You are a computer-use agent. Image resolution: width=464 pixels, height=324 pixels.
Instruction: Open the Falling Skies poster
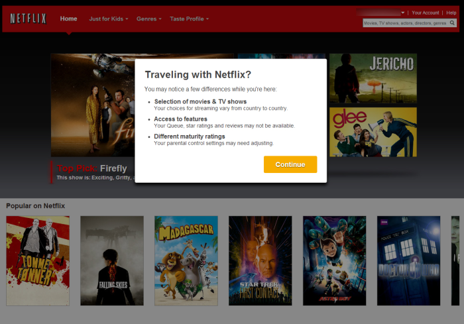coord(112,260)
